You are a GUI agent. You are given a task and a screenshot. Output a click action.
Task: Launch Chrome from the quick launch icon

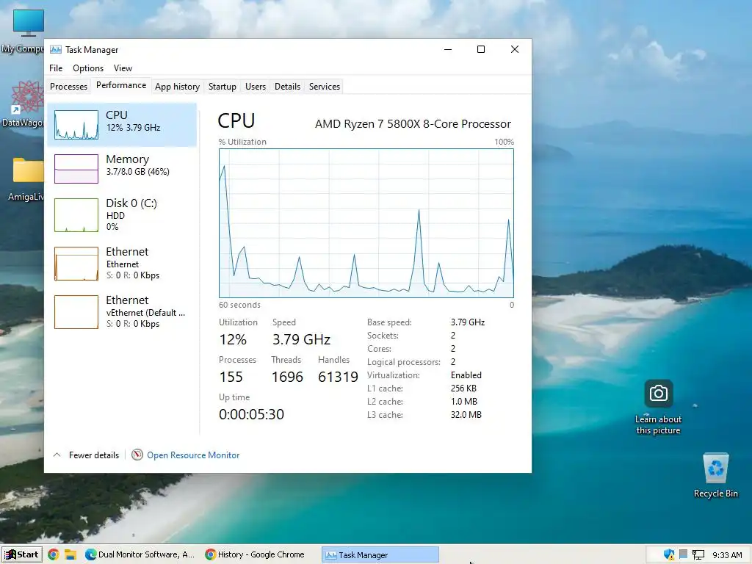(53, 555)
